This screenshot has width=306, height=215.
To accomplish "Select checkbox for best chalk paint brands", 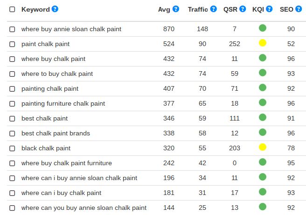I will [12, 134].
